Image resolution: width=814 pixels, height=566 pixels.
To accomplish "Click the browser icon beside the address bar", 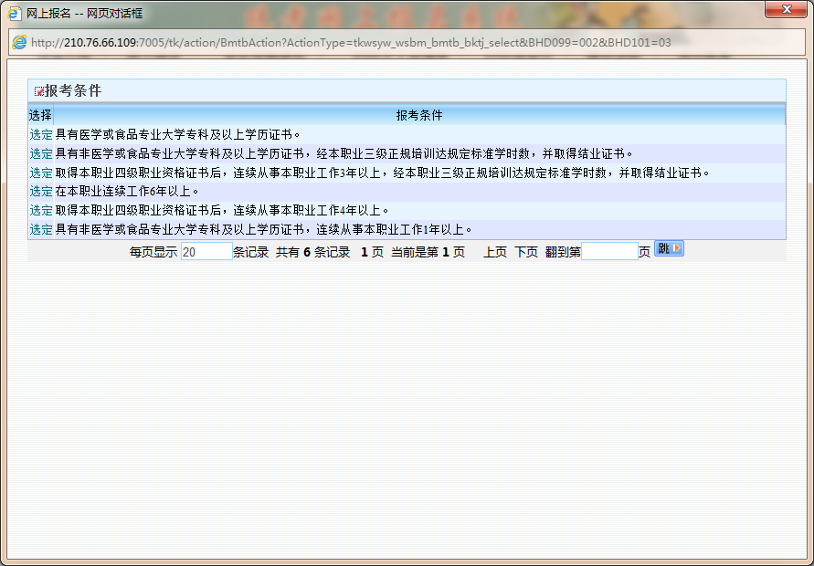I will pyautogui.click(x=20, y=41).
